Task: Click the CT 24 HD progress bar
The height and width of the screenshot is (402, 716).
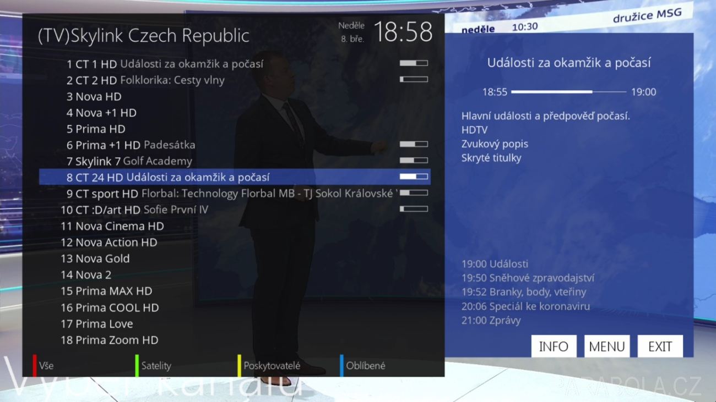Action: point(414,177)
